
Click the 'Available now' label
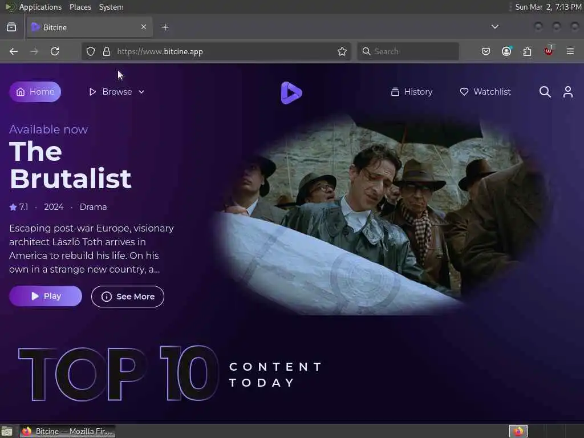tap(48, 129)
